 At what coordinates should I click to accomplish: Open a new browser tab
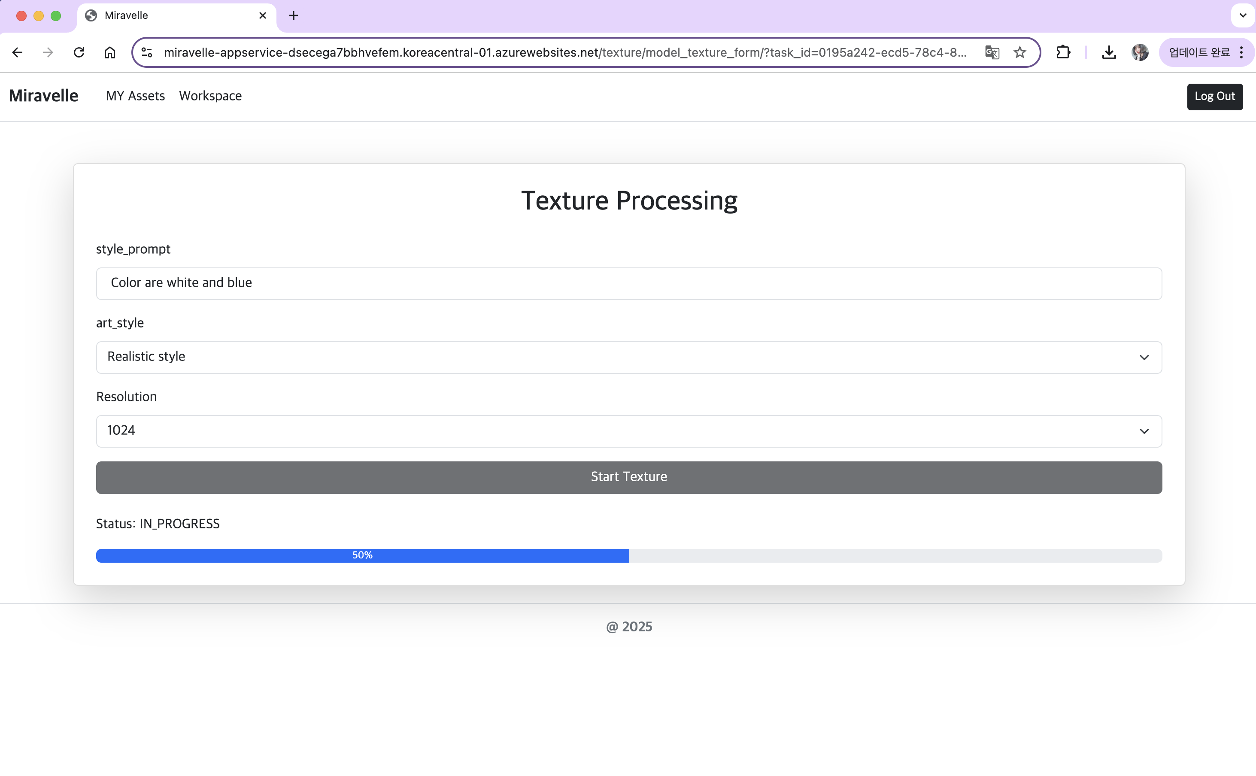294,16
